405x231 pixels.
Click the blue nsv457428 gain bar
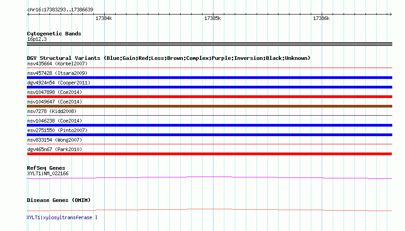click(209, 78)
